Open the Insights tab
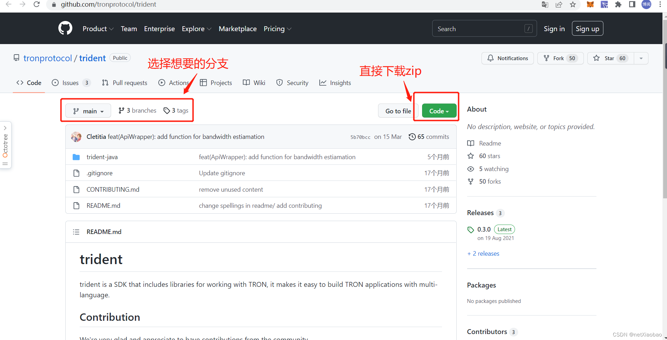Image resolution: width=667 pixels, height=340 pixels. (335, 83)
